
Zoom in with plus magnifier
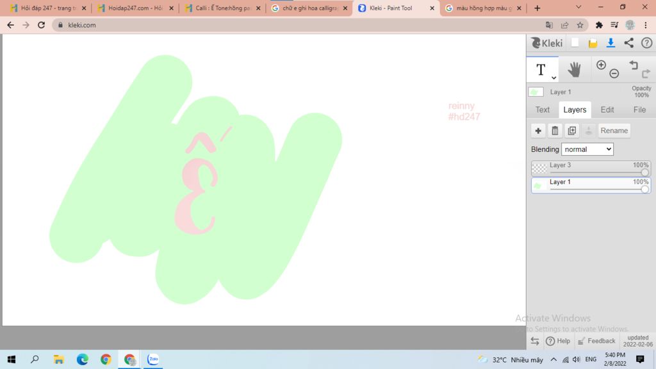tap(601, 65)
